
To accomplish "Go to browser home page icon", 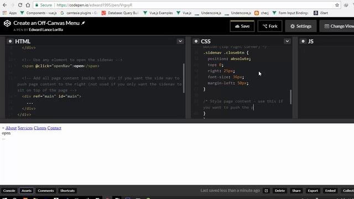I will coord(28,5).
